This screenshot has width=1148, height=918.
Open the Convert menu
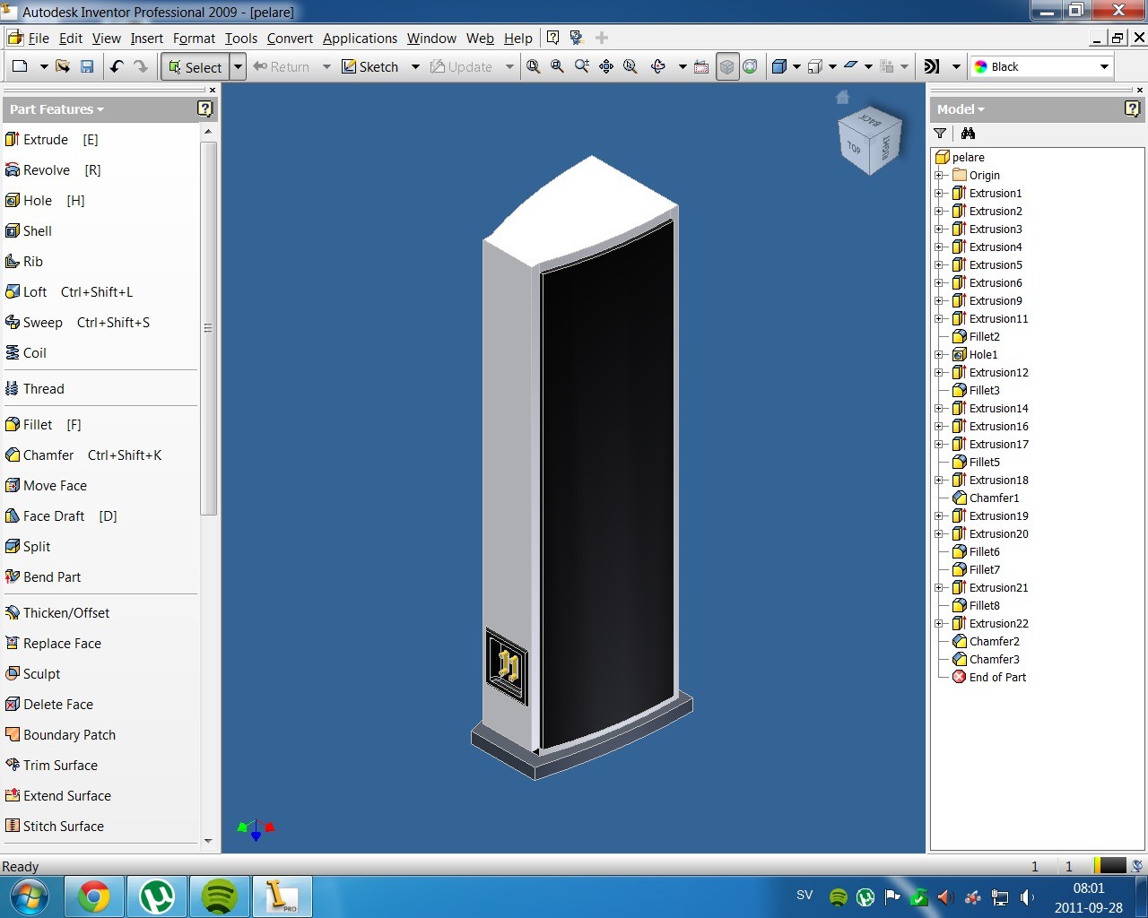click(290, 39)
